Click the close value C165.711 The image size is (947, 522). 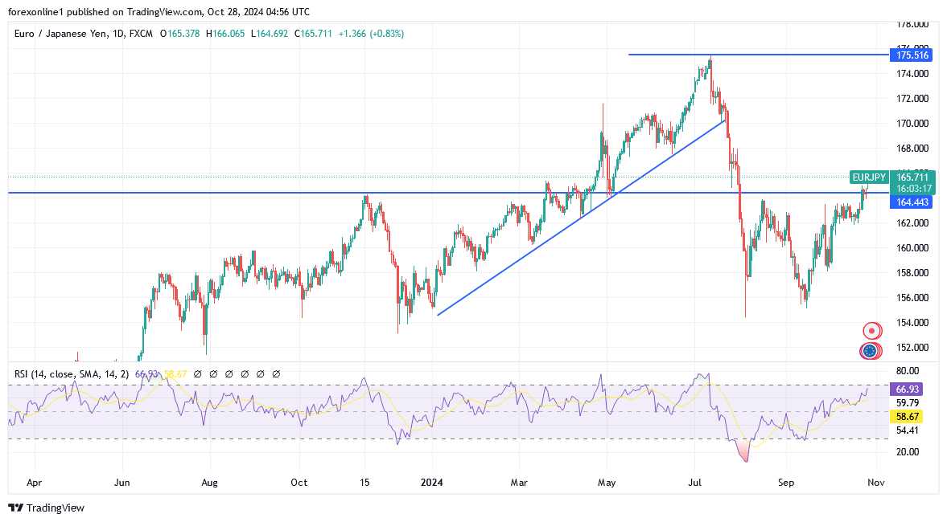pos(313,34)
